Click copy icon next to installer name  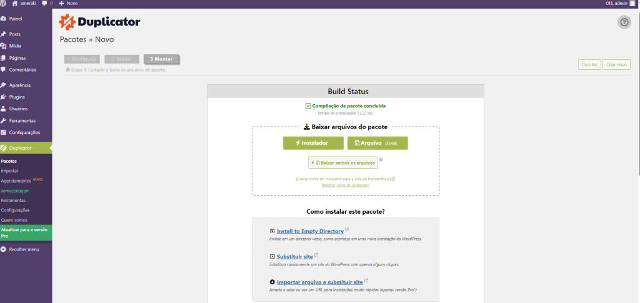[393, 179]
